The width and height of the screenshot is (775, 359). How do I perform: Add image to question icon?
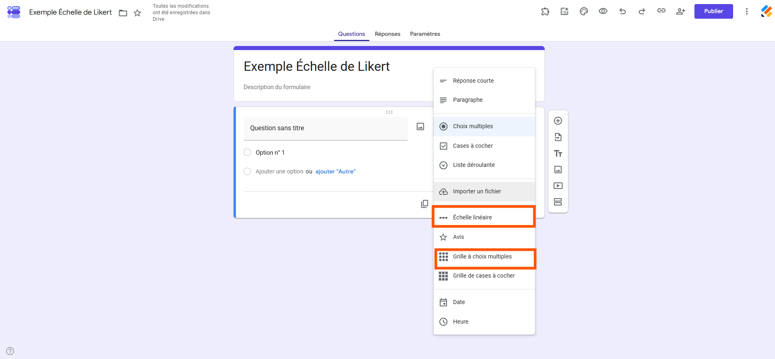click(x=420, y=127)
